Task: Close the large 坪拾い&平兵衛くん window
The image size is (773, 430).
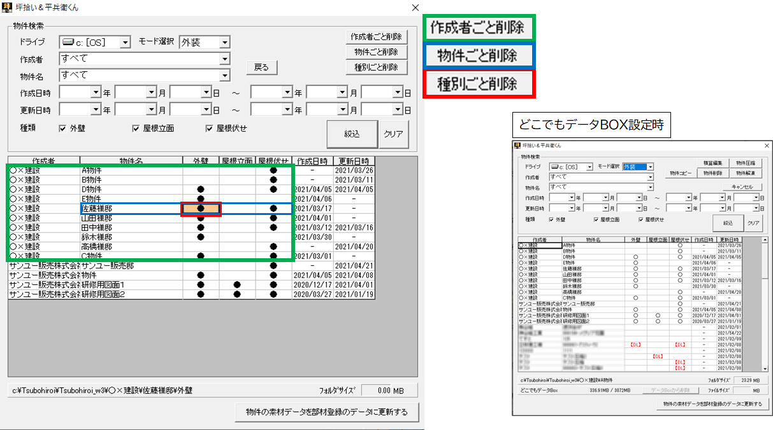Action: [415, 8]
